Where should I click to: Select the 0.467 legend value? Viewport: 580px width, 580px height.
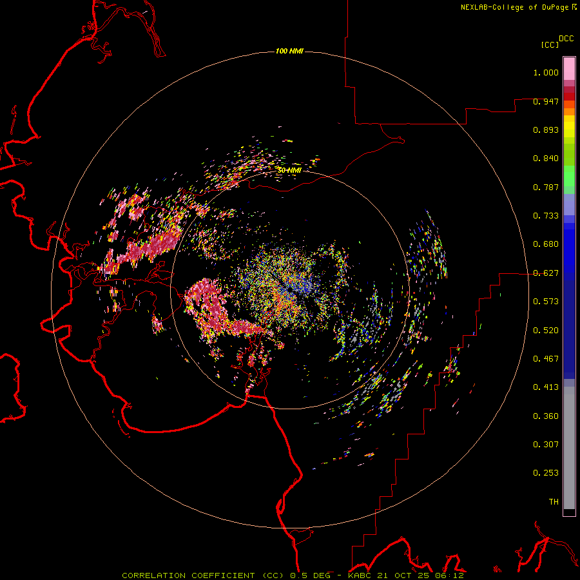(546, 359)
